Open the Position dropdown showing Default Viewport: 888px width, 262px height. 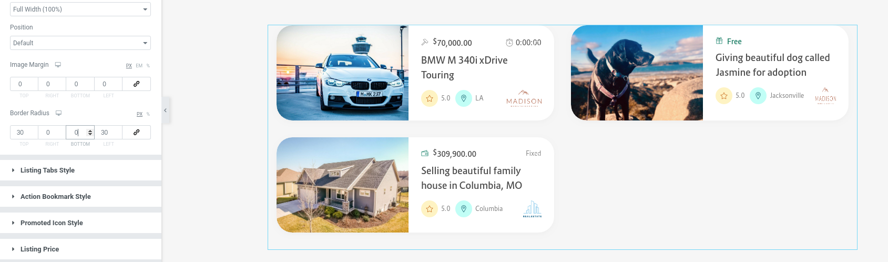80,43
